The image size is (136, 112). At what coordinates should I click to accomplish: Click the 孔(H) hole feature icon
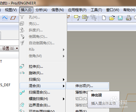tap(22, 17)
